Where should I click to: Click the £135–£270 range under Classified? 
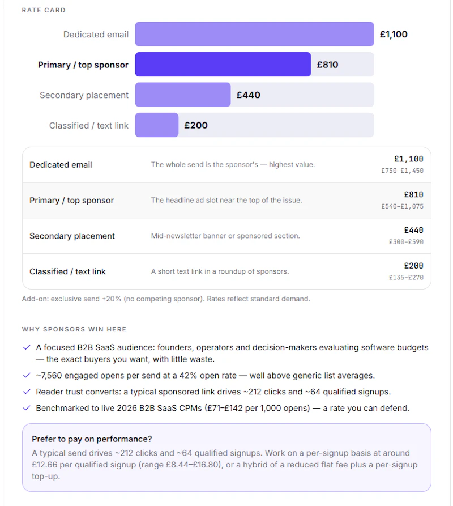[406, 277]
